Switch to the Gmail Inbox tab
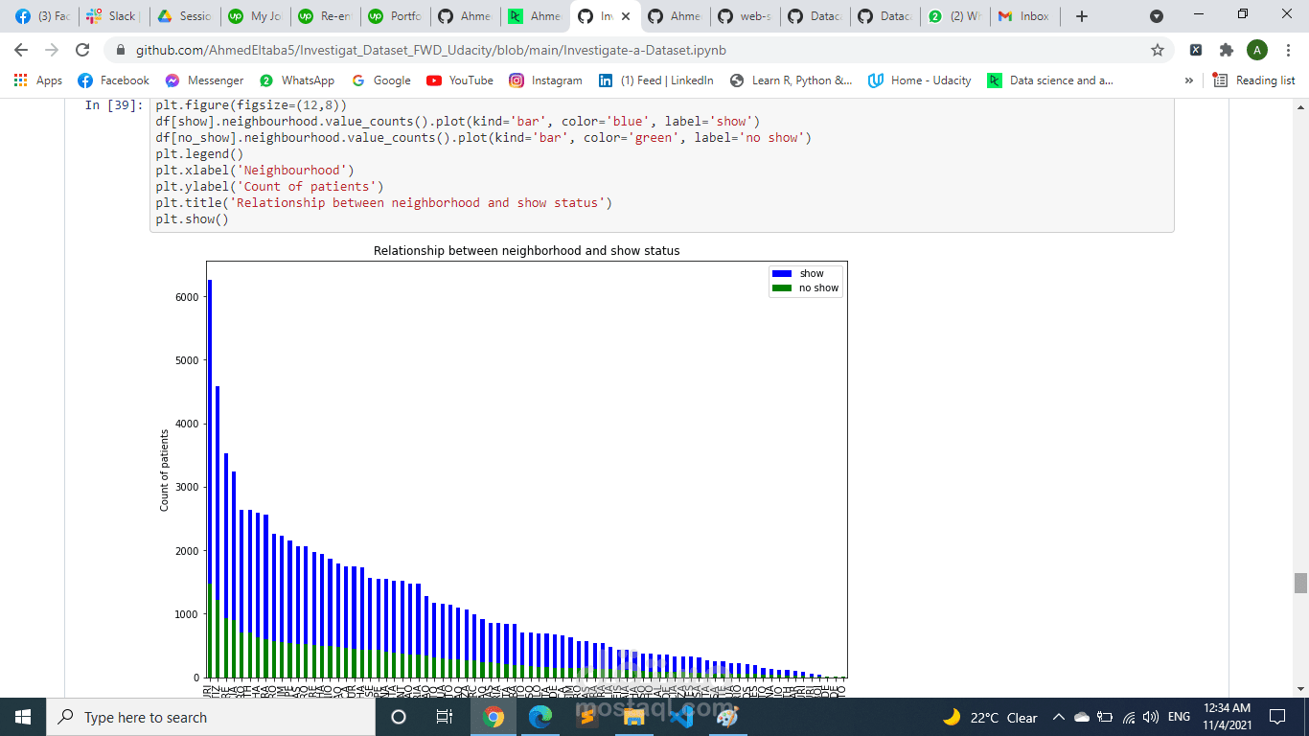 tap(1025, 16)
